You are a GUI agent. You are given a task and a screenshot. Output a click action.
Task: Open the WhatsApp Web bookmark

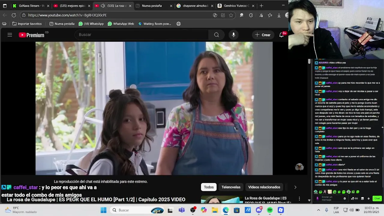[121, 24]
